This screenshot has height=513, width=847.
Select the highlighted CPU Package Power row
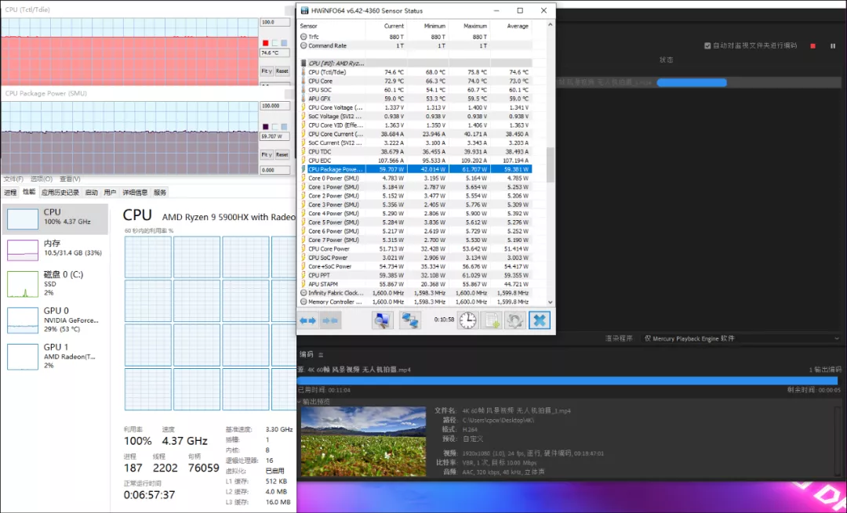(416, 169)
